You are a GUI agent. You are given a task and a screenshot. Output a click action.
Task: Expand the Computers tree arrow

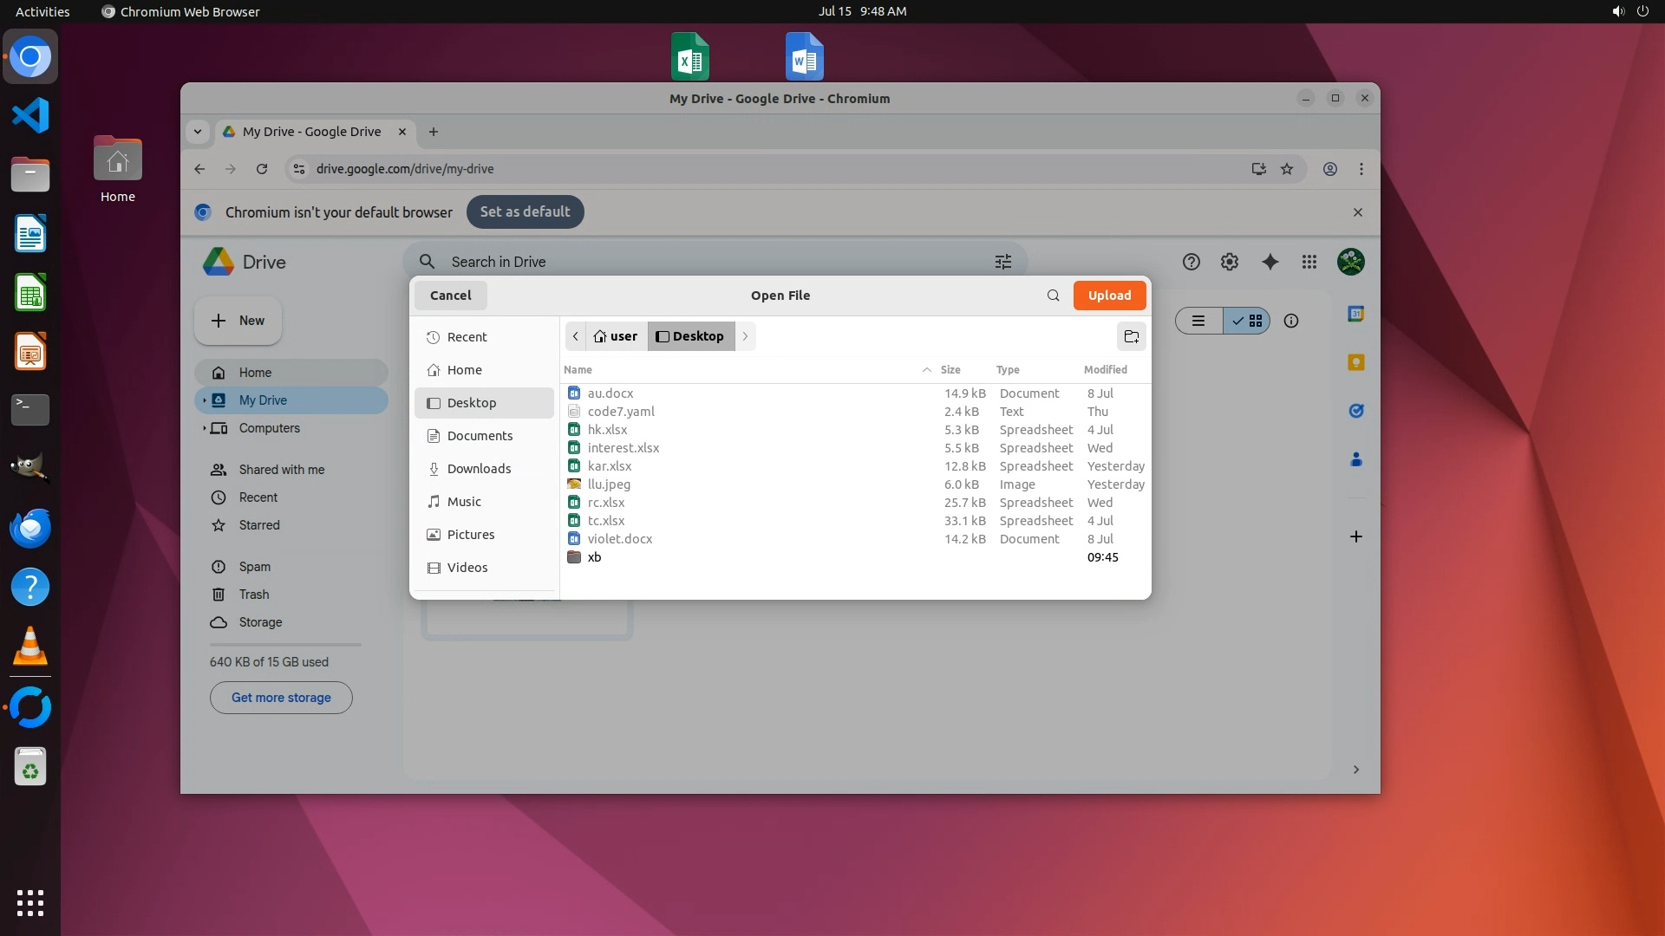205,428
